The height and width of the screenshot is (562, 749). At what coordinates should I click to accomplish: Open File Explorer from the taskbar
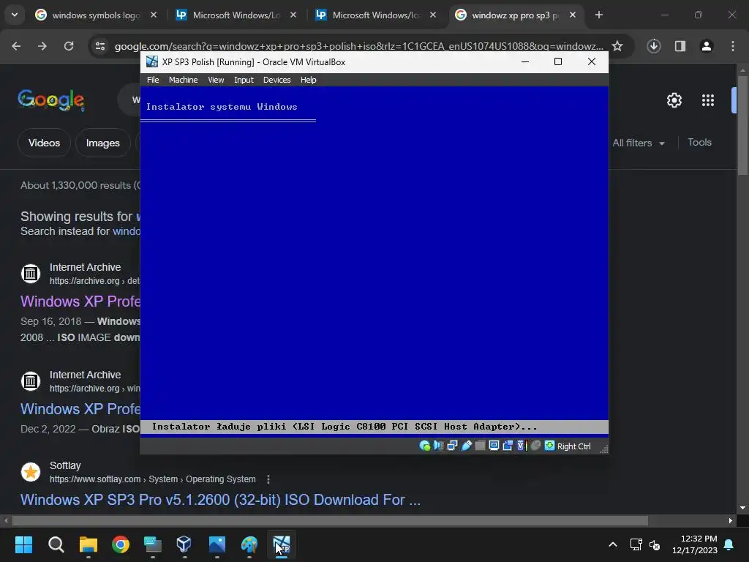coord(89,544)
